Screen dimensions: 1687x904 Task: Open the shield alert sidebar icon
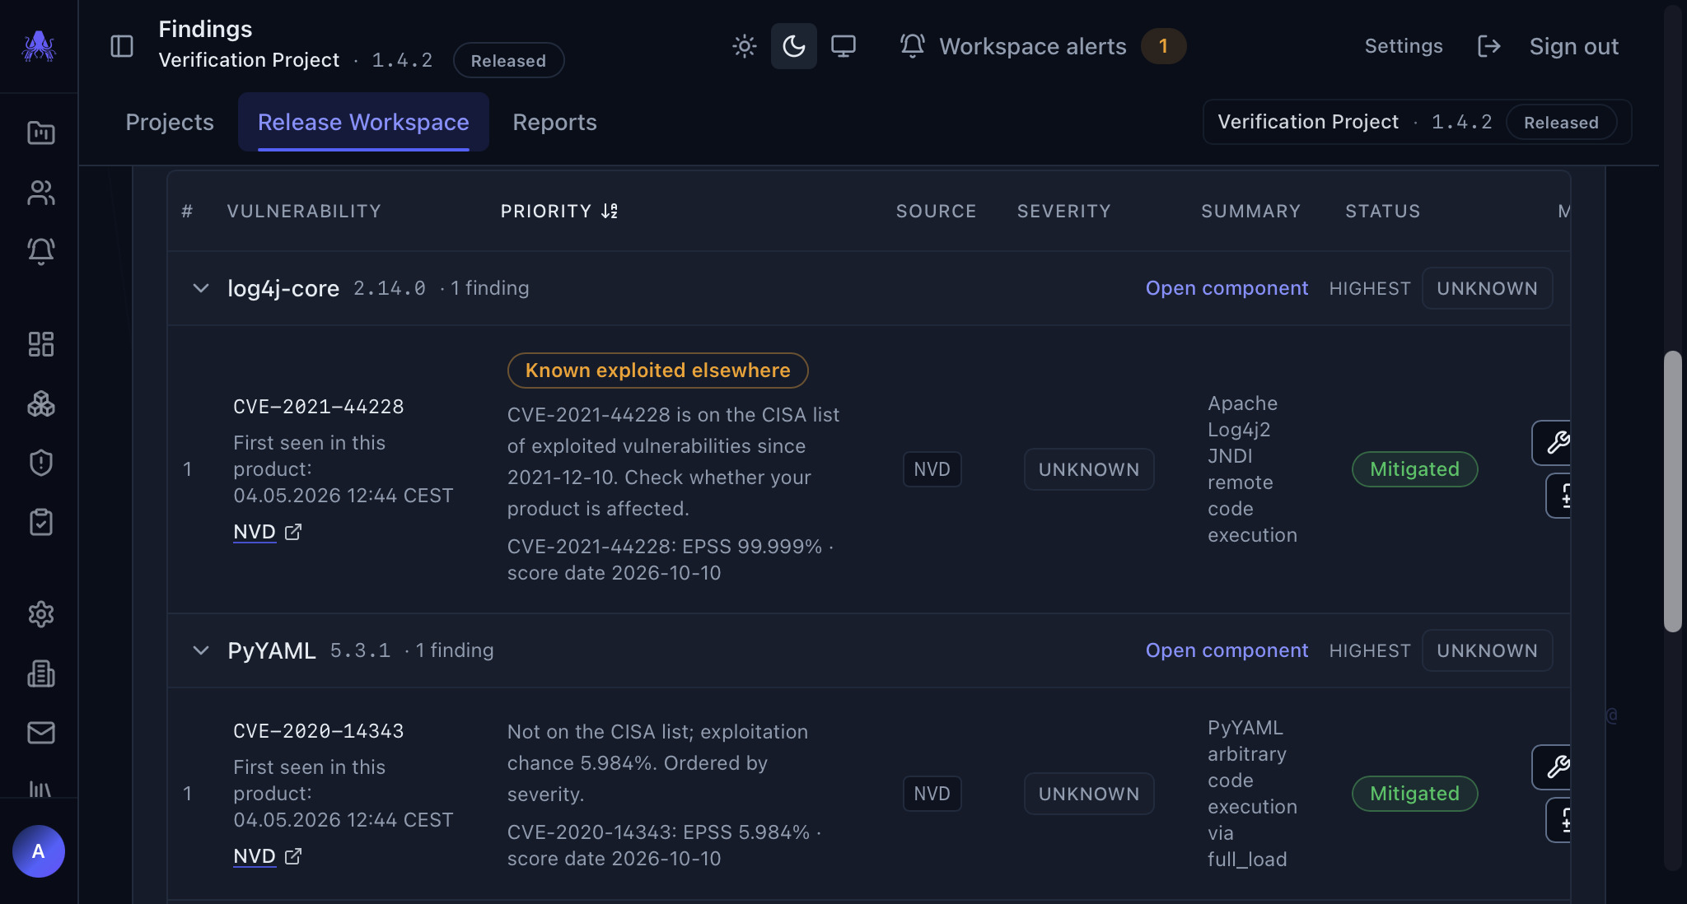point(41,463)
